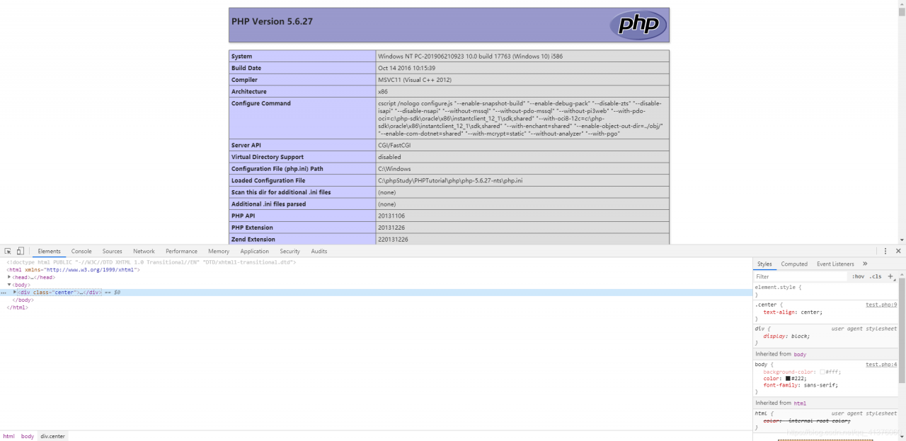Open the Console tab
Image resolution: width=906 pixels, height=441 pixels.
(81, 251)
